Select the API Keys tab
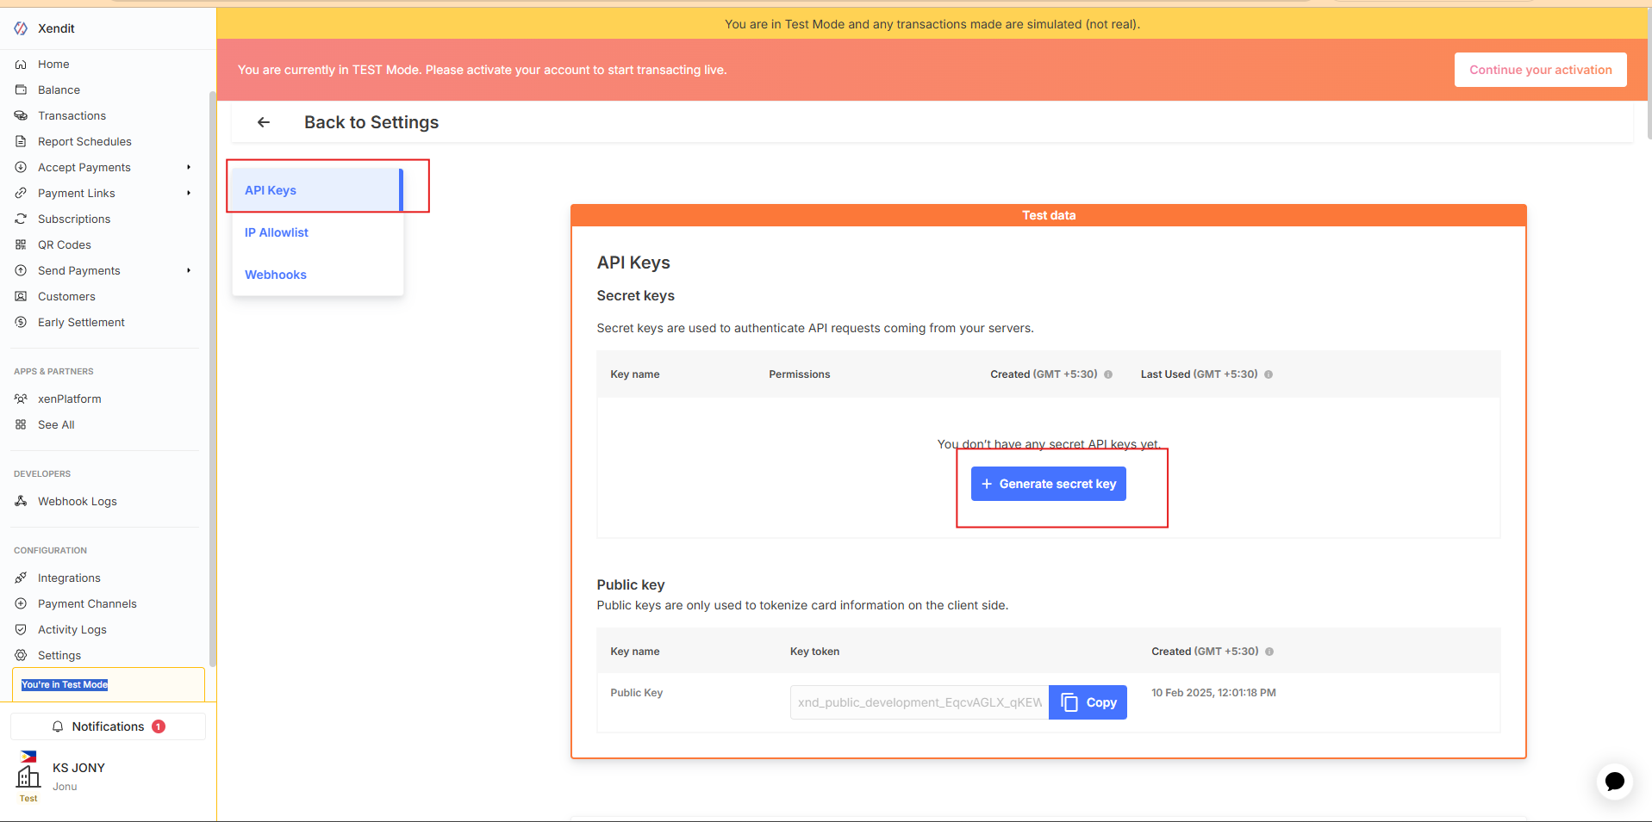The image size is (1652, 822). (x=271, y=190)
